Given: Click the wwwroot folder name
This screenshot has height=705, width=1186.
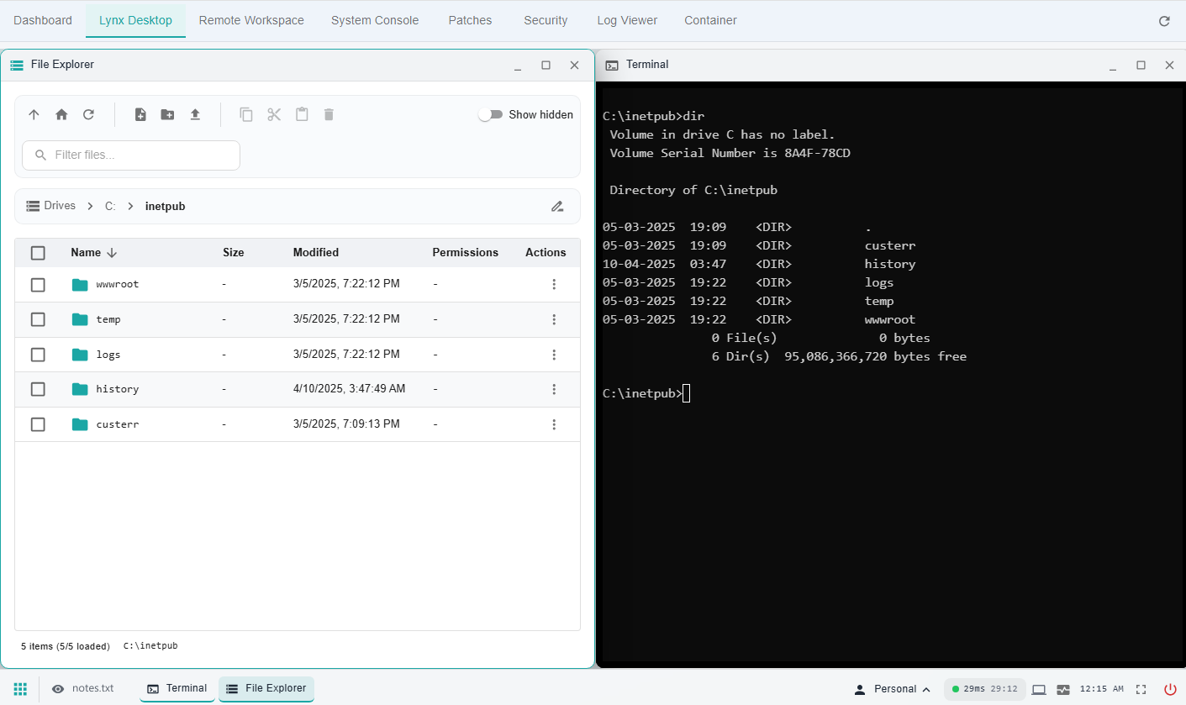Looking at the screenshot, I should (x=118, y=284).
